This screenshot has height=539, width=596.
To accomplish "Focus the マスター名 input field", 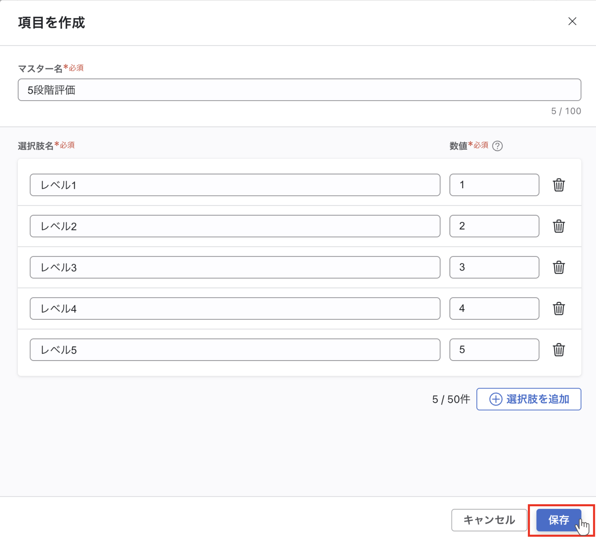I will (x=299, y=90).
